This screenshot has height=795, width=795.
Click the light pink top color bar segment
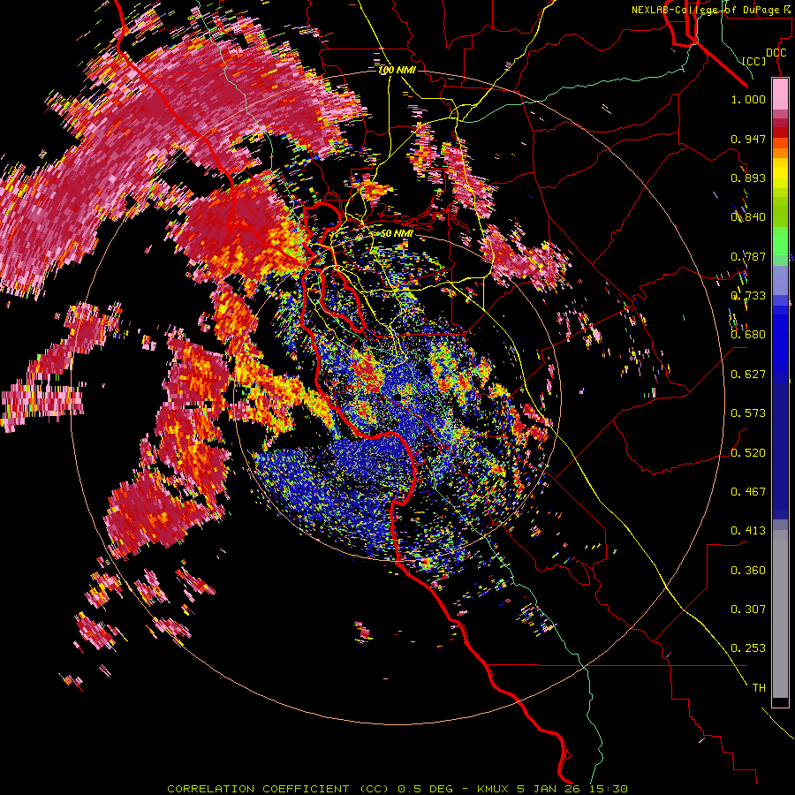780,95
